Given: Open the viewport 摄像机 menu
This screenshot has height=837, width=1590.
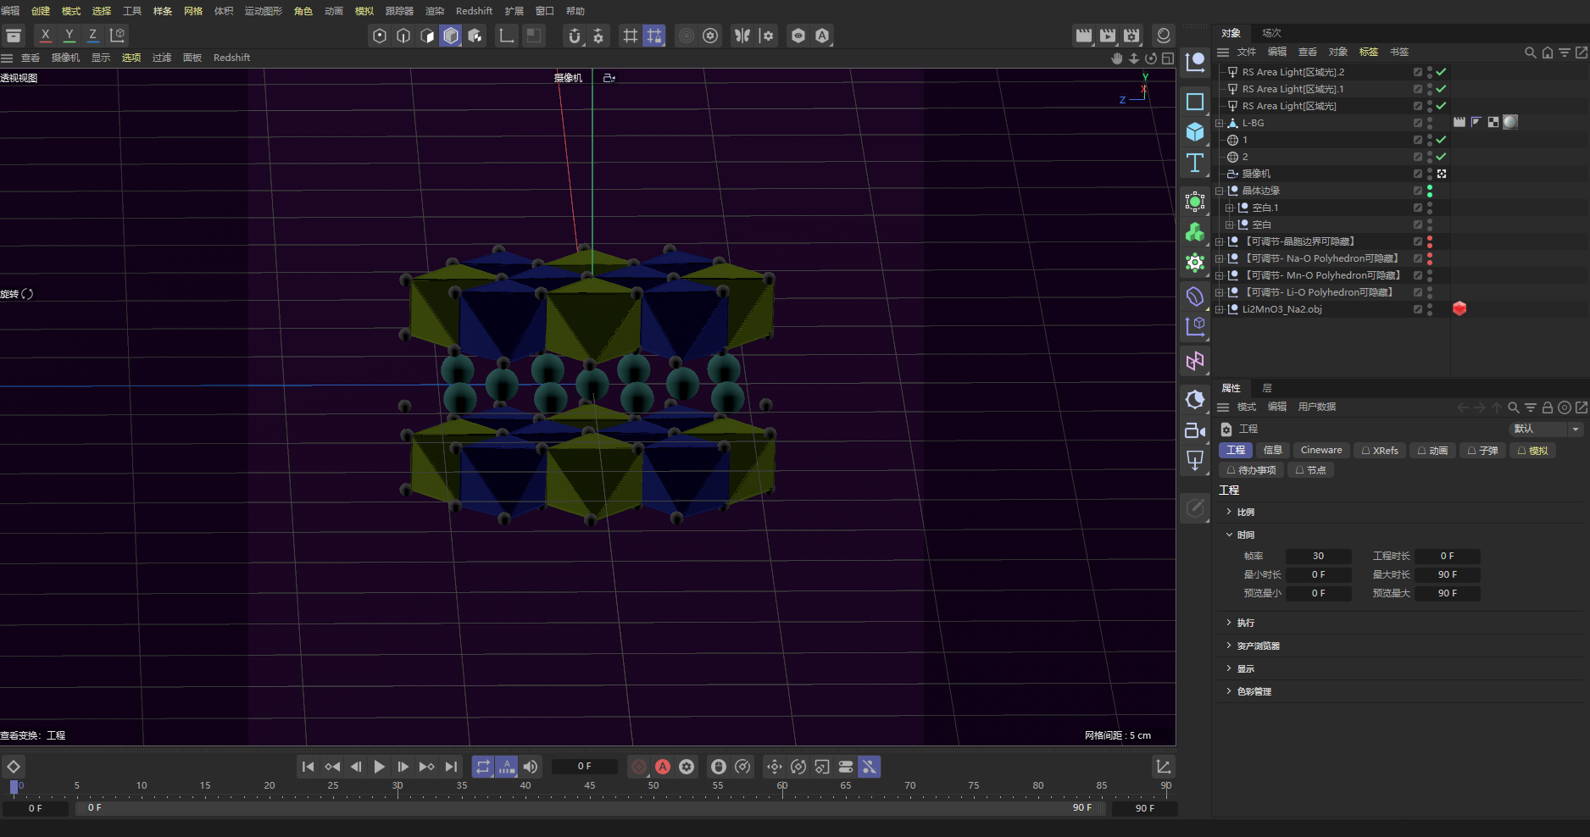Looking at the screenshot, I should click(x=65, y=58).
